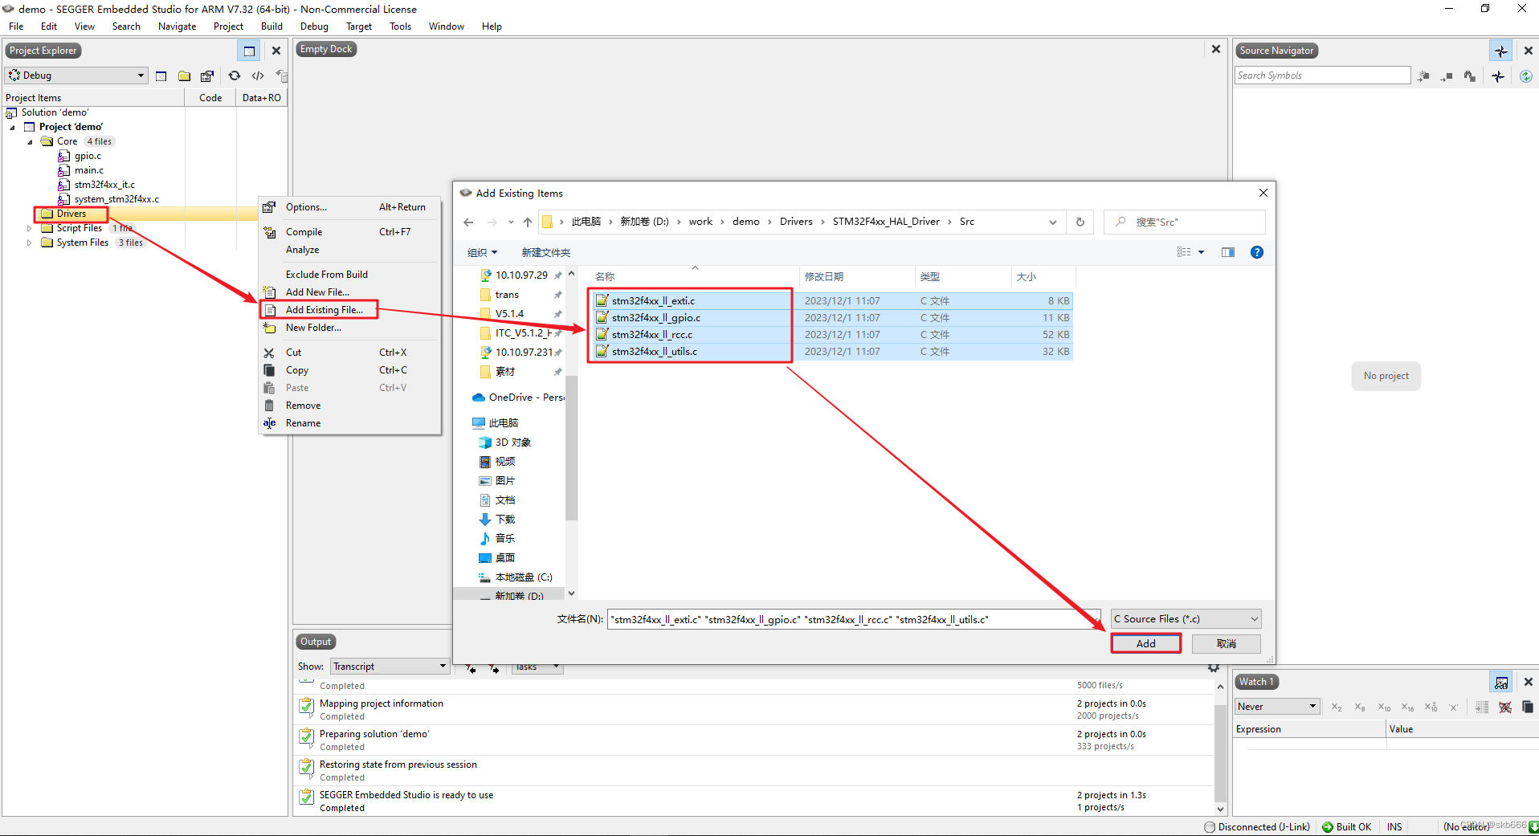Click the help question mark in file dialog
The height and width of the screenshot is (836, 1539).
1257,252
